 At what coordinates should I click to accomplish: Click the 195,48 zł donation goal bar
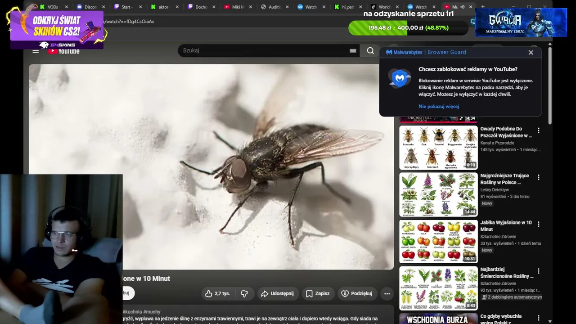408,28
